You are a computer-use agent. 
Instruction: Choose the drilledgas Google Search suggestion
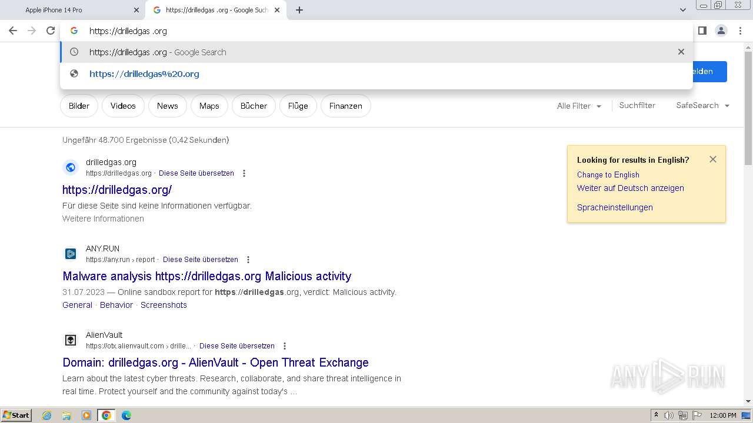tap(376, 52)
